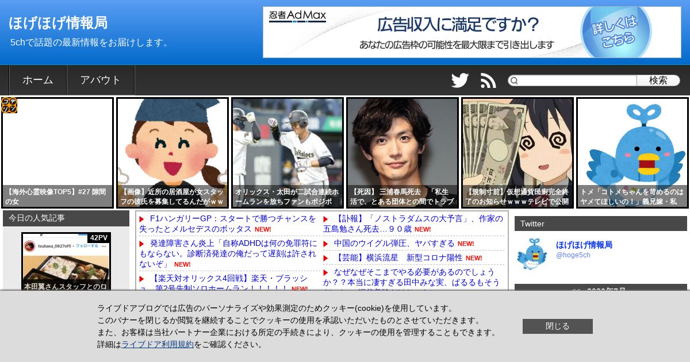Open 発達障害さん炎上 ADHD article link
This screenshot has width=690, height=362.
[227, 253]
